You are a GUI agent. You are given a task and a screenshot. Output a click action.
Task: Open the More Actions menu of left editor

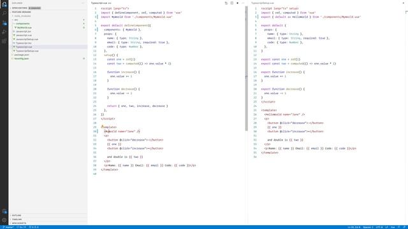pyautogui.click(x=243, y=3)
